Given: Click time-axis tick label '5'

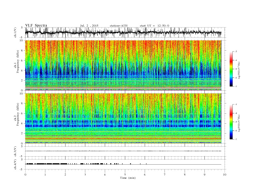Looking at the screenshot, I should 125,175.
